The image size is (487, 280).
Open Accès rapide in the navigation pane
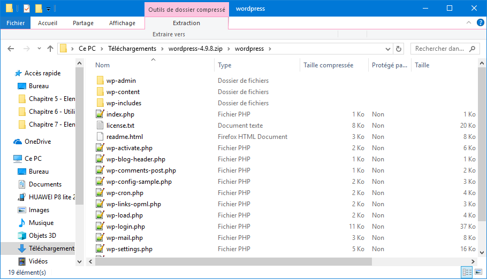[x=43, y=73]
